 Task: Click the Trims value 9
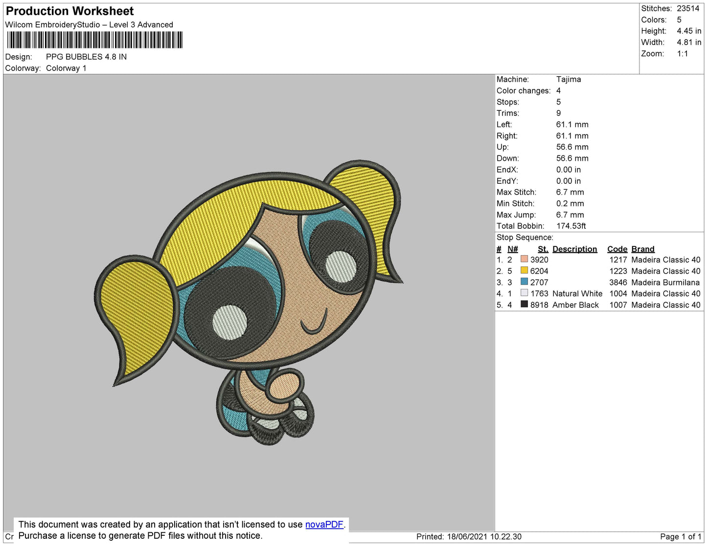[558, 113]
